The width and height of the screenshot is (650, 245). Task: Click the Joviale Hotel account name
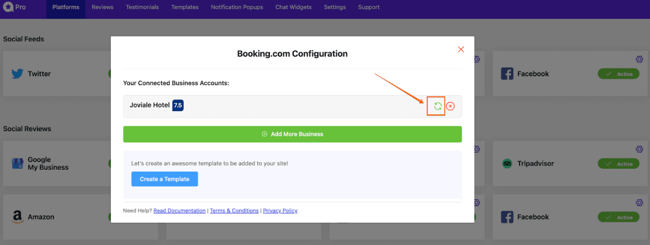click(x=149, y=105)
